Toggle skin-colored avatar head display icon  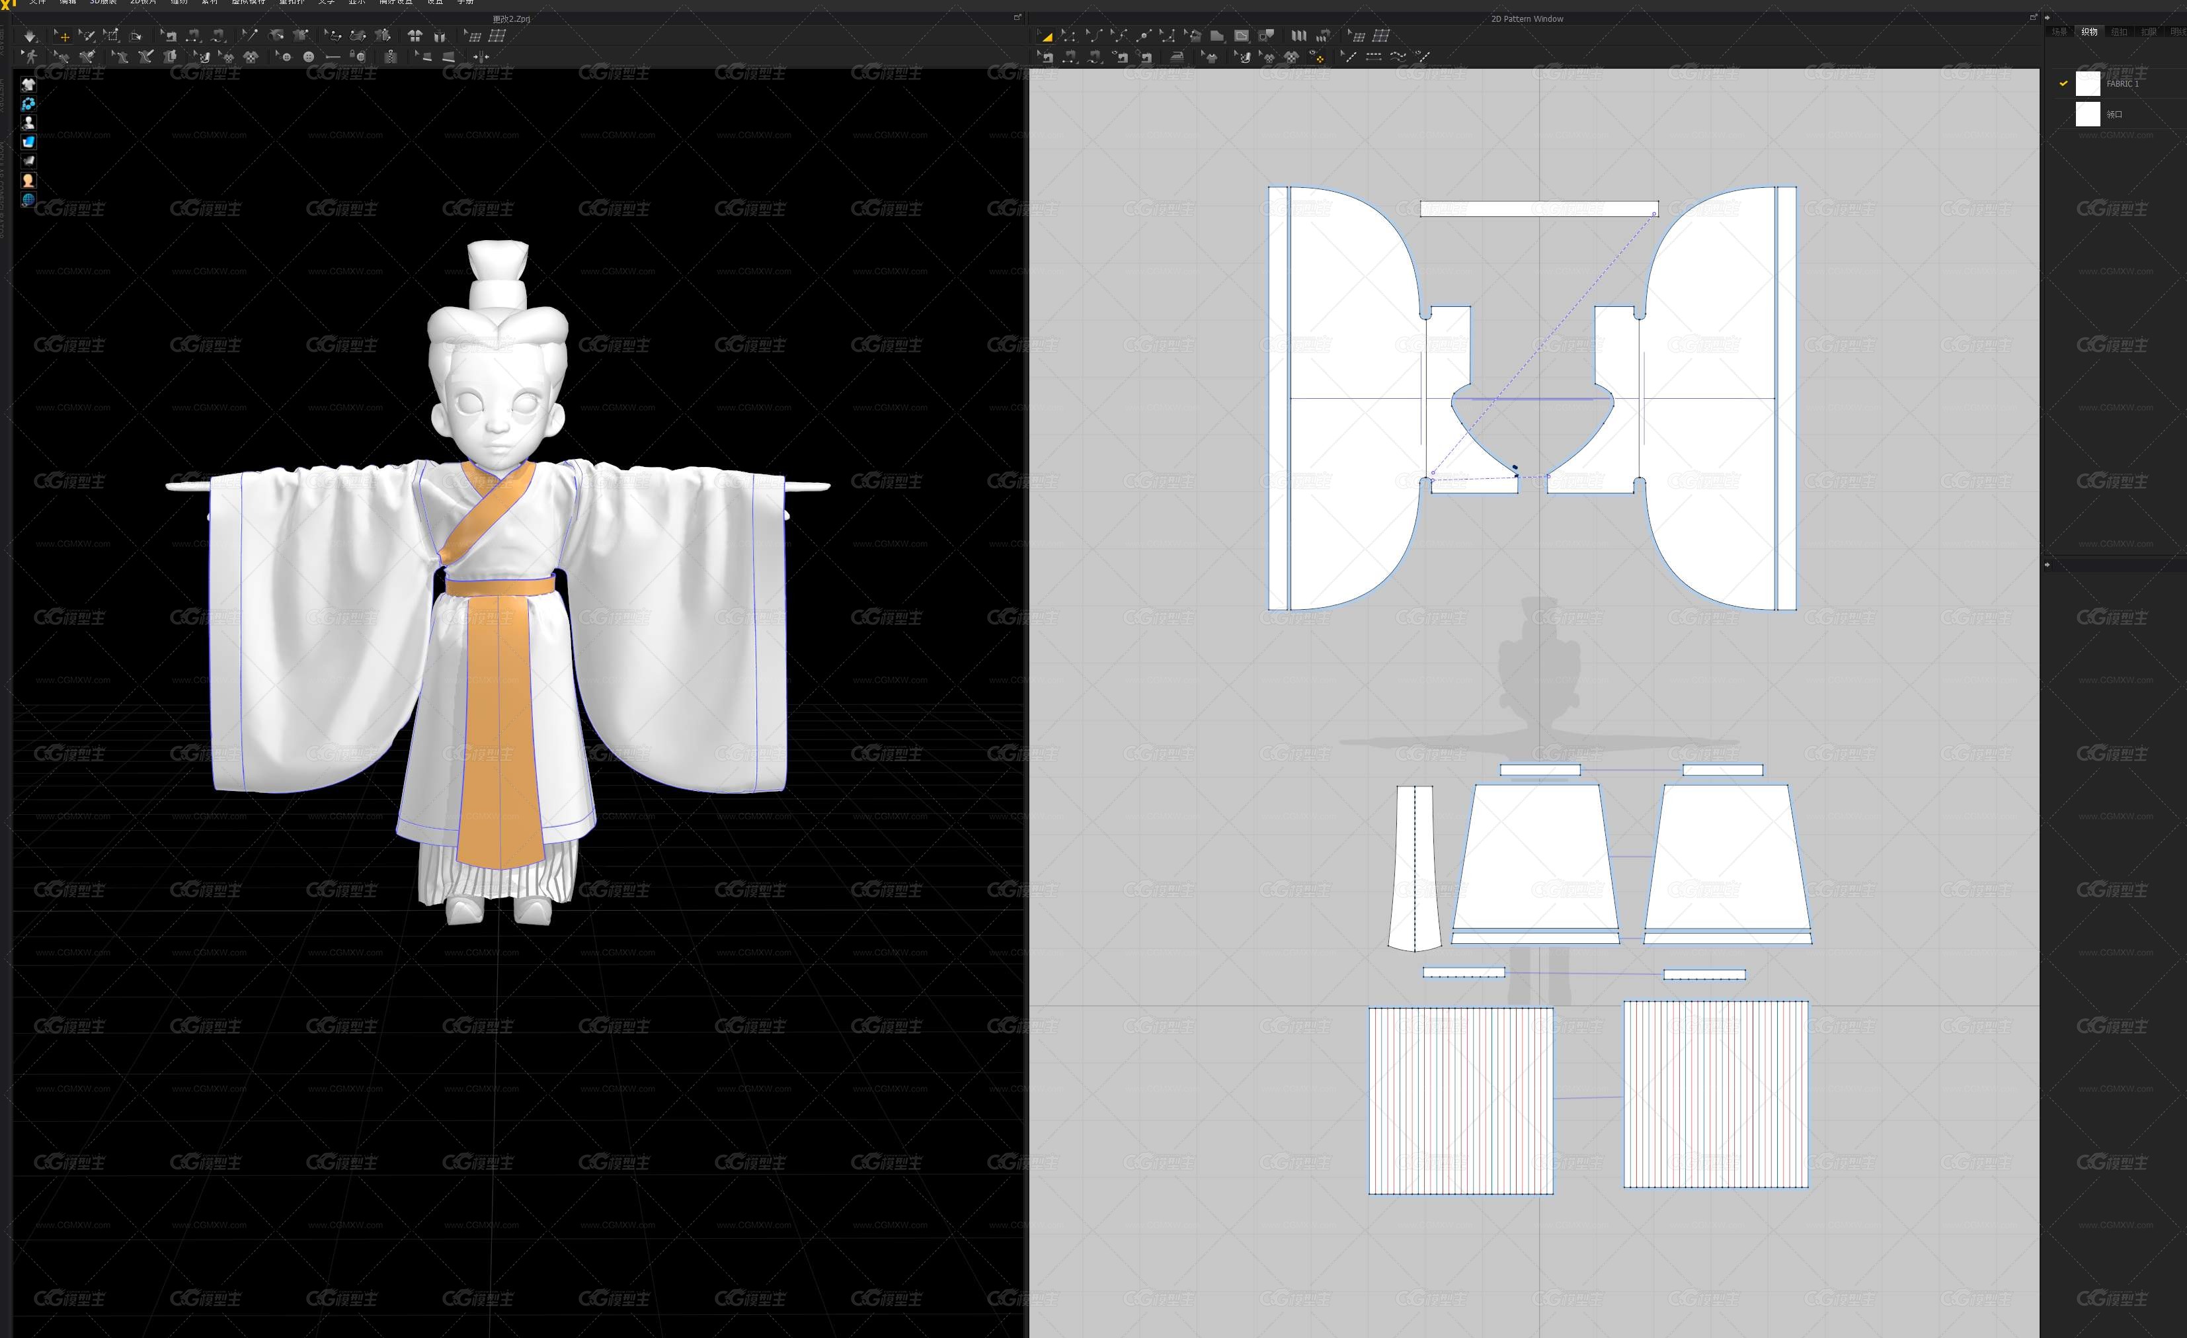28,181
